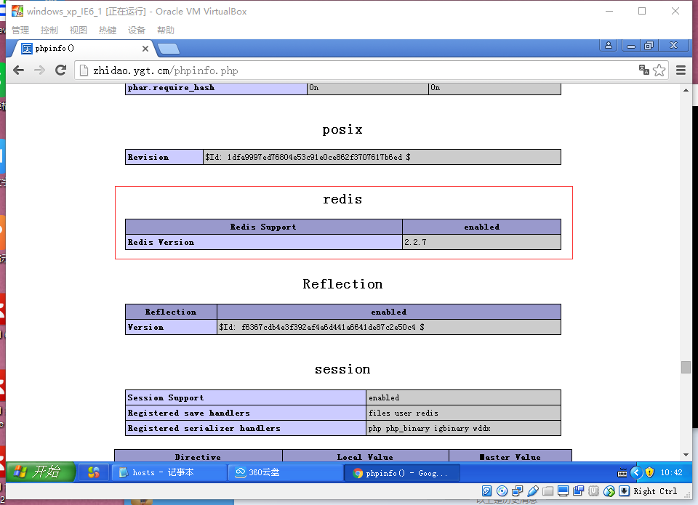Click the quick launch icon beside Start
The width and height of the screenshot is (698, 505).
pyautogui.click(x=94, y=472)
